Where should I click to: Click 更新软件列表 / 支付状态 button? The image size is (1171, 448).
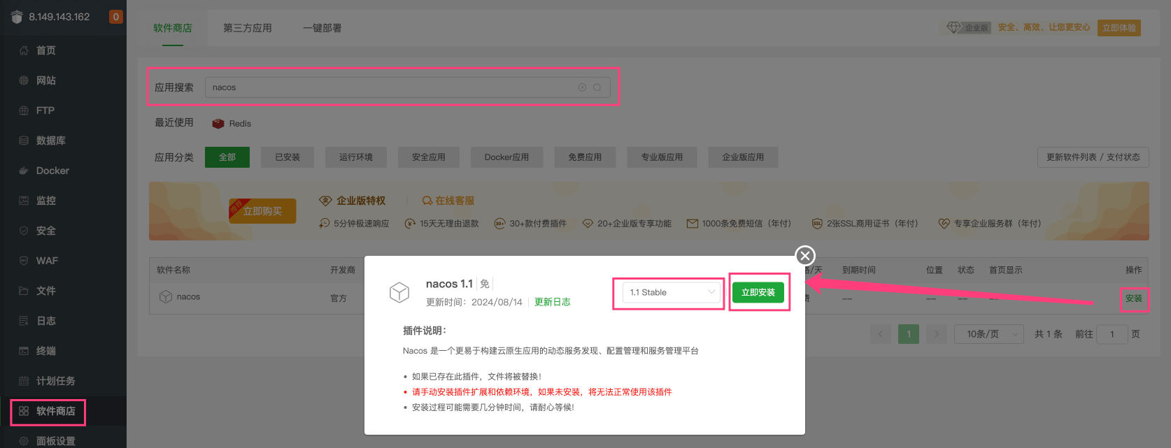(1093, 157)
